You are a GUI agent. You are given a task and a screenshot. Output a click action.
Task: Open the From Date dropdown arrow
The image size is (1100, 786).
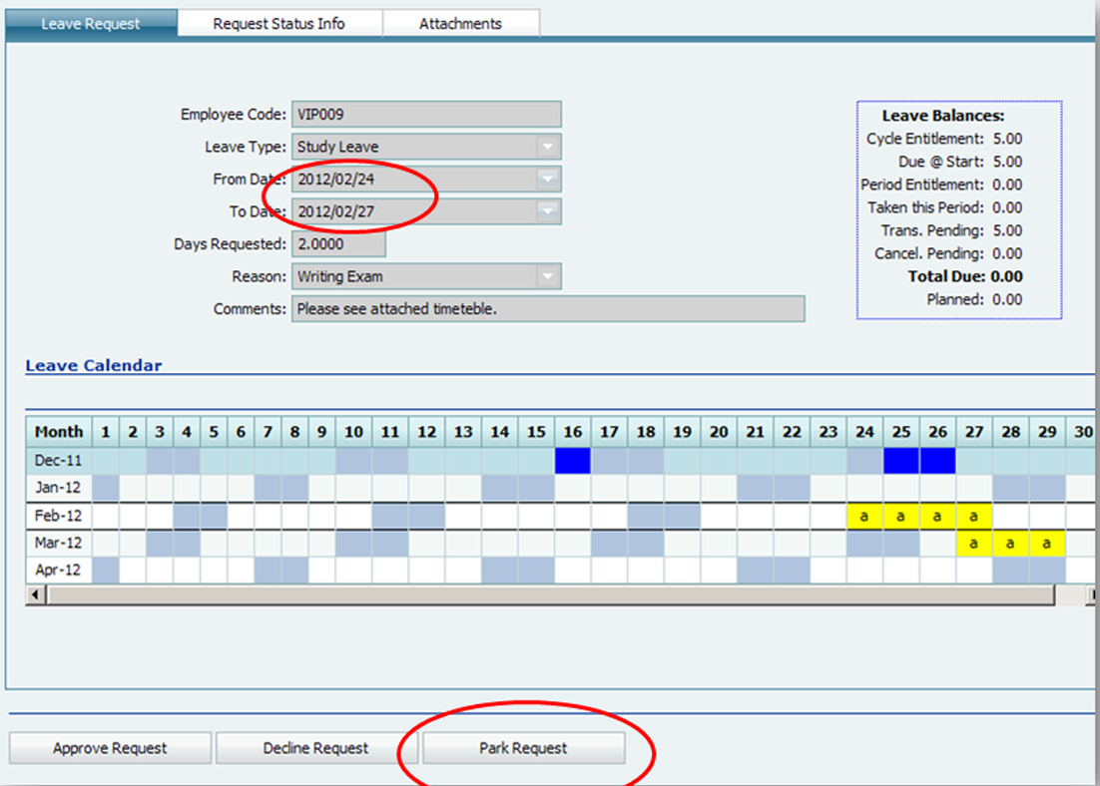(547, 180)
